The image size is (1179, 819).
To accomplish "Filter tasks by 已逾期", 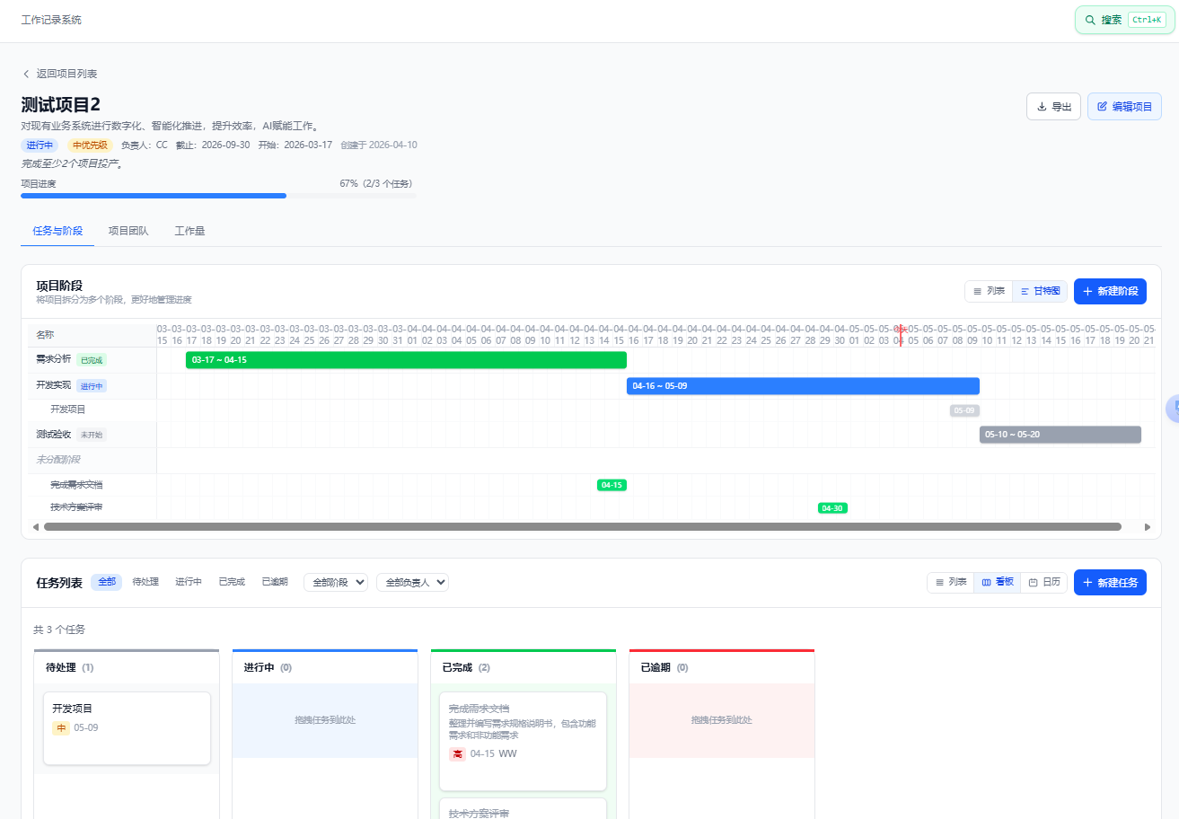I will pos(275,582).
